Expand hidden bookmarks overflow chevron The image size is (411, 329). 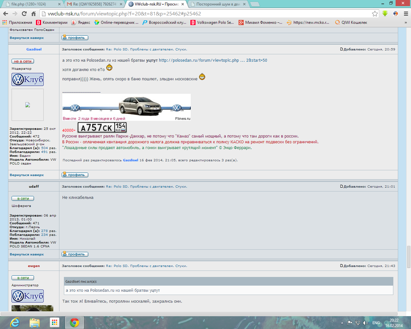click(x=406, y=22)
